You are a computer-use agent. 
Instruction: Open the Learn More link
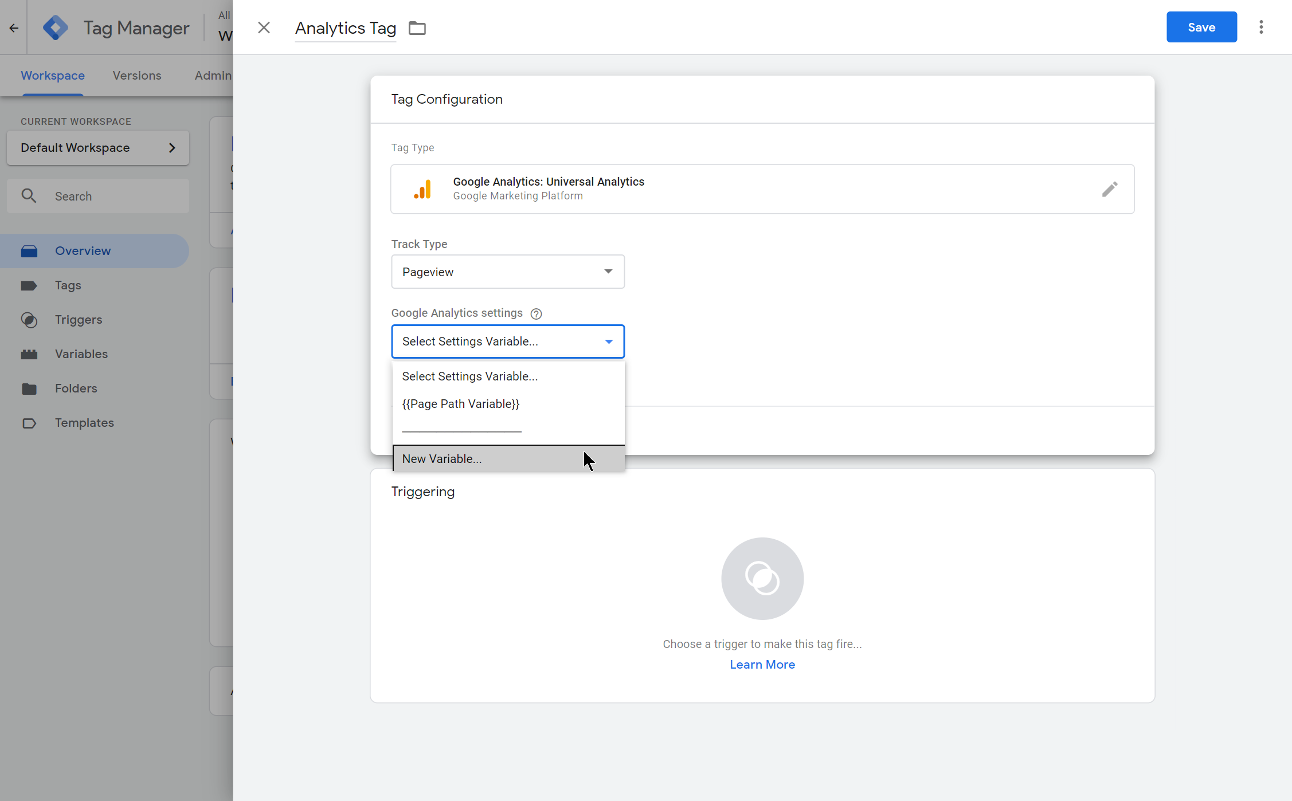[x=762, y=665]
